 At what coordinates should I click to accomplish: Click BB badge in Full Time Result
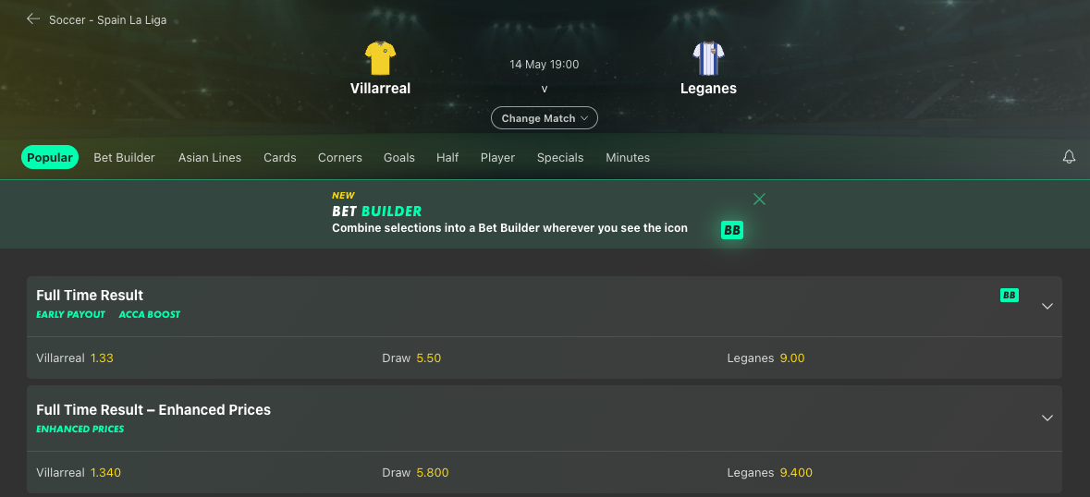[x=1010, y=295]
